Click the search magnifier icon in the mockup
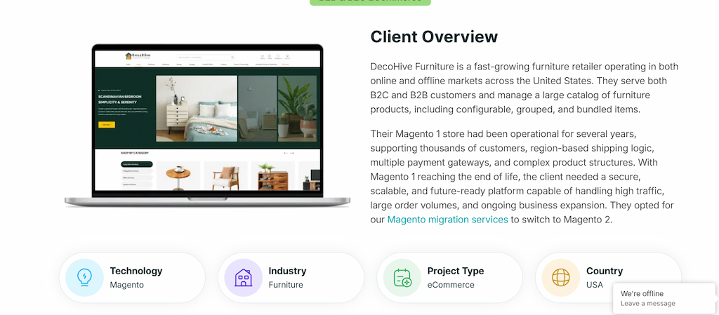Image resolution: width=719 pixels, height=315 pixels. pyautogui.click(x=232, y=58)
